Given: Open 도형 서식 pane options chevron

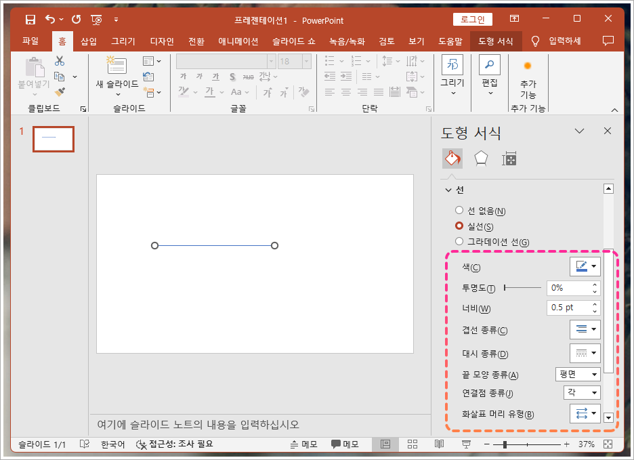Looking at the screenshot, I should [579, 131].
